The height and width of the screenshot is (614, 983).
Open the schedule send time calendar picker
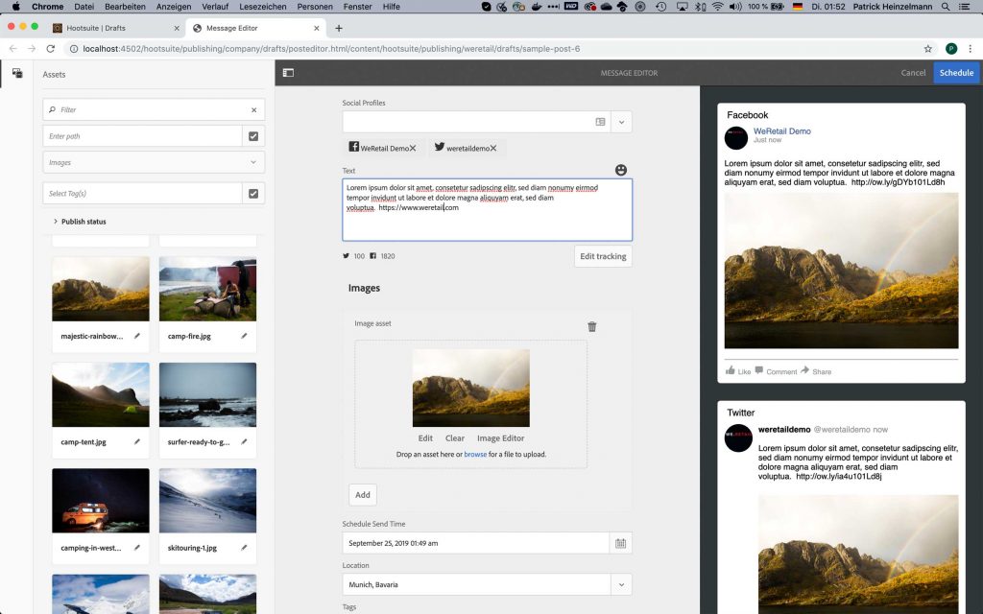[x=620, y=543]
